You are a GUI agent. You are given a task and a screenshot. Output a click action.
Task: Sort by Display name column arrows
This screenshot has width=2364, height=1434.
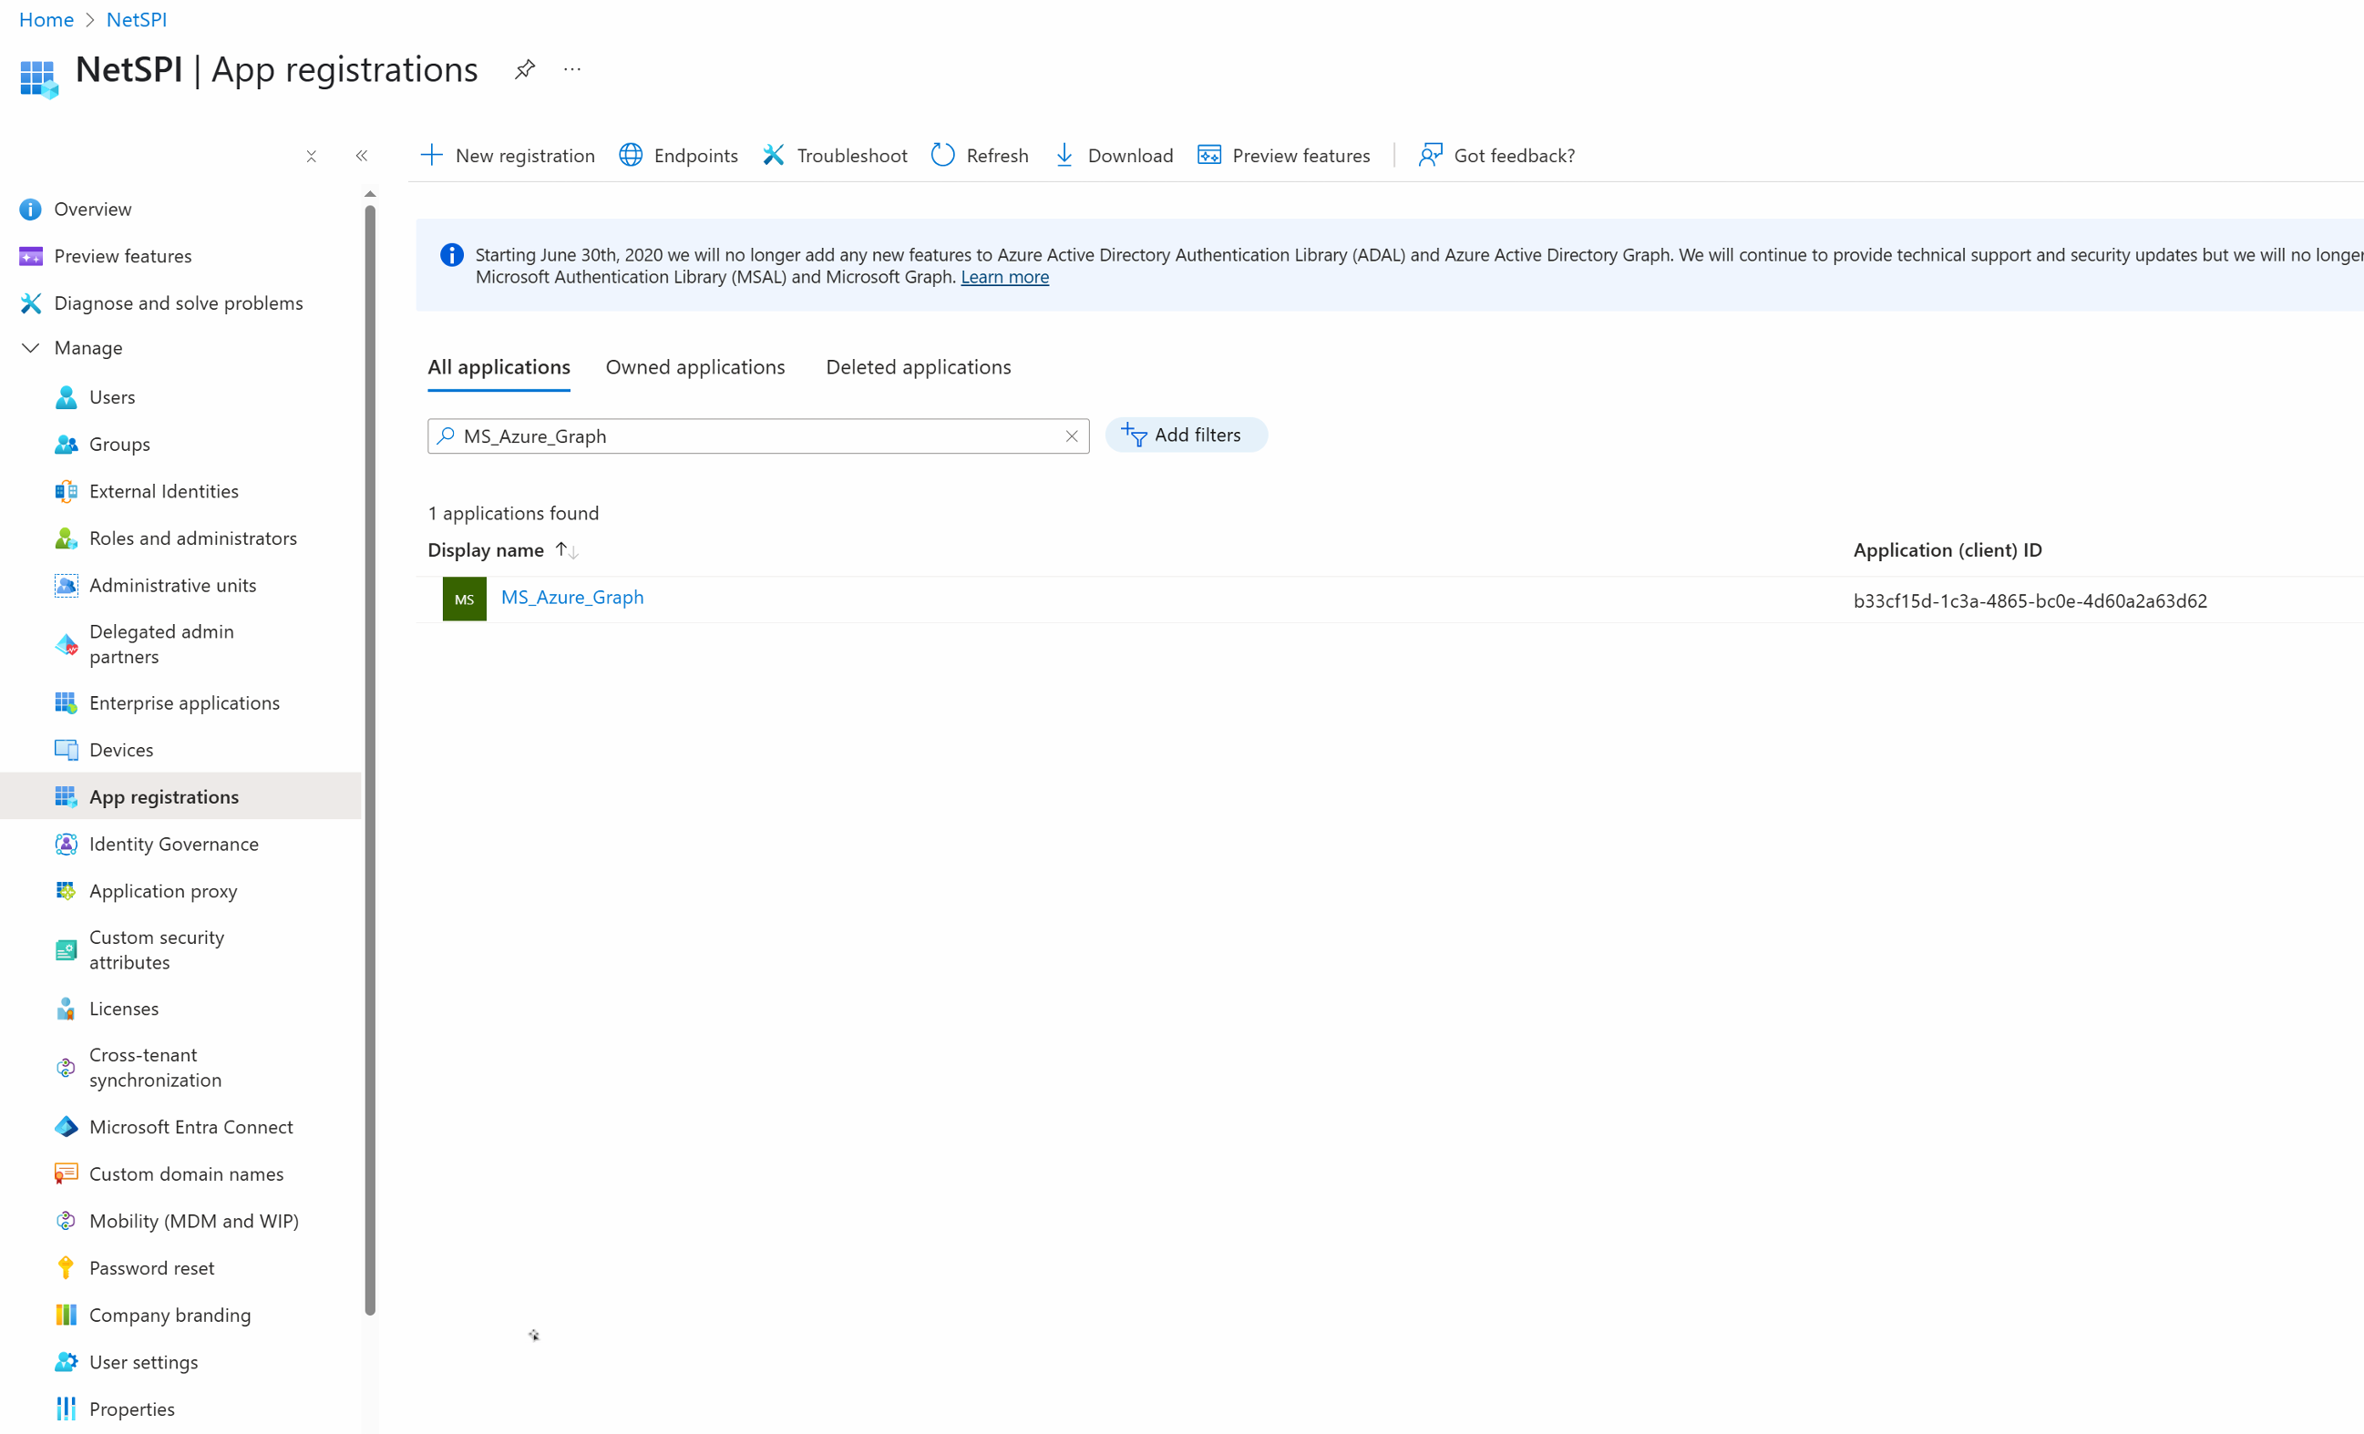[x=567, y=550]
